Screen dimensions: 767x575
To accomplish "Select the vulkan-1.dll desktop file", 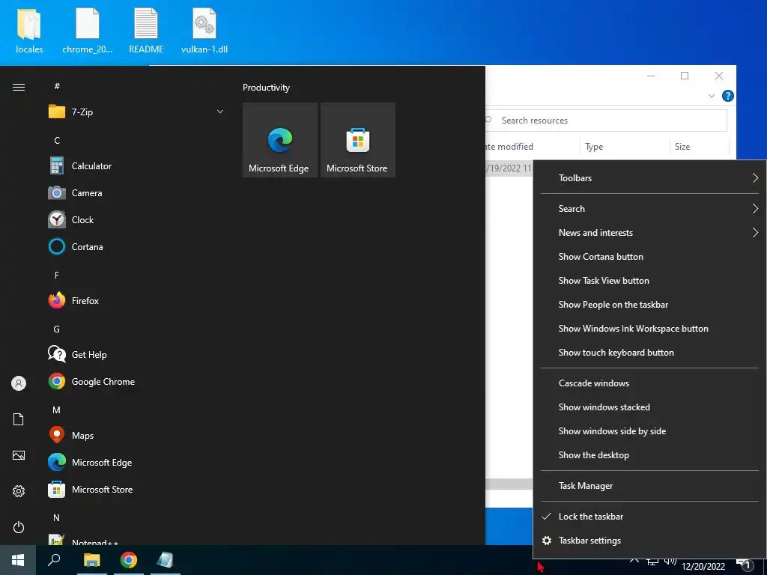I will [204, 30].
